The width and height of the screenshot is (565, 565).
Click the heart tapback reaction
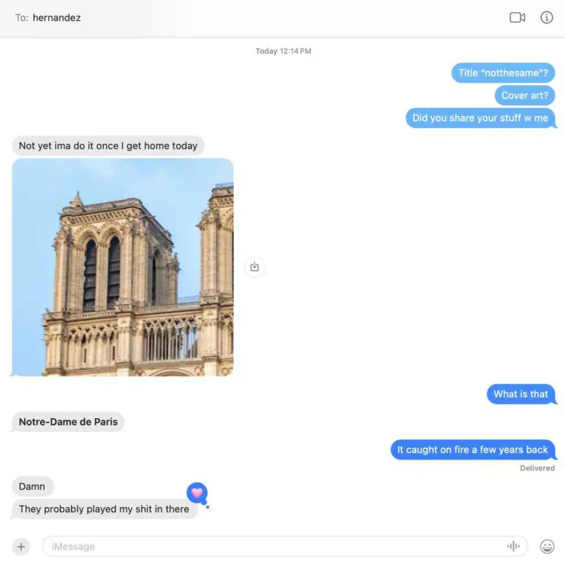coord(197,493)
